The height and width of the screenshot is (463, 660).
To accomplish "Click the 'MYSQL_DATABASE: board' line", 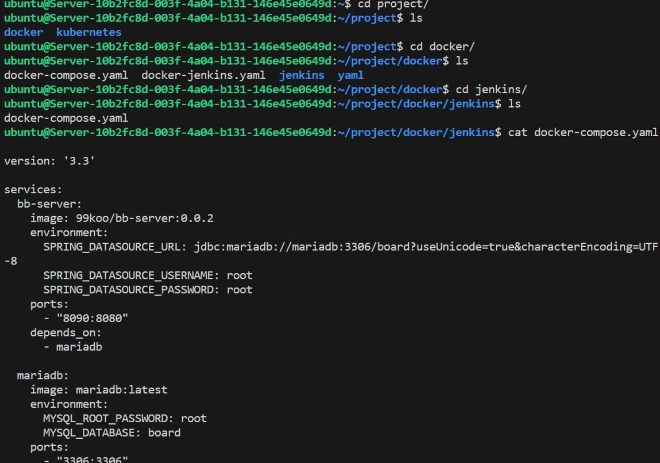I will [112, 433].
